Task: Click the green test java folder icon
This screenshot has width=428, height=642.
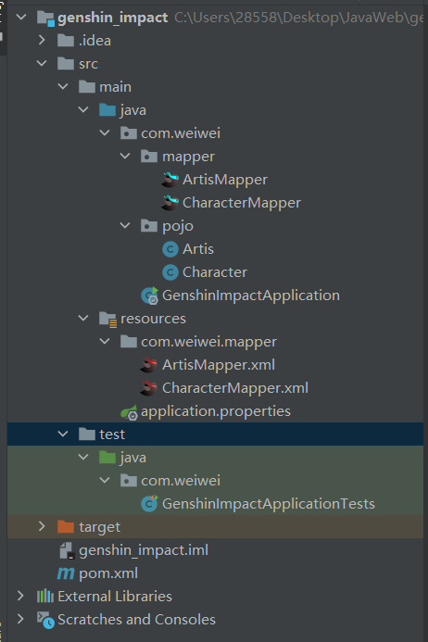Action: click(107, 458)
